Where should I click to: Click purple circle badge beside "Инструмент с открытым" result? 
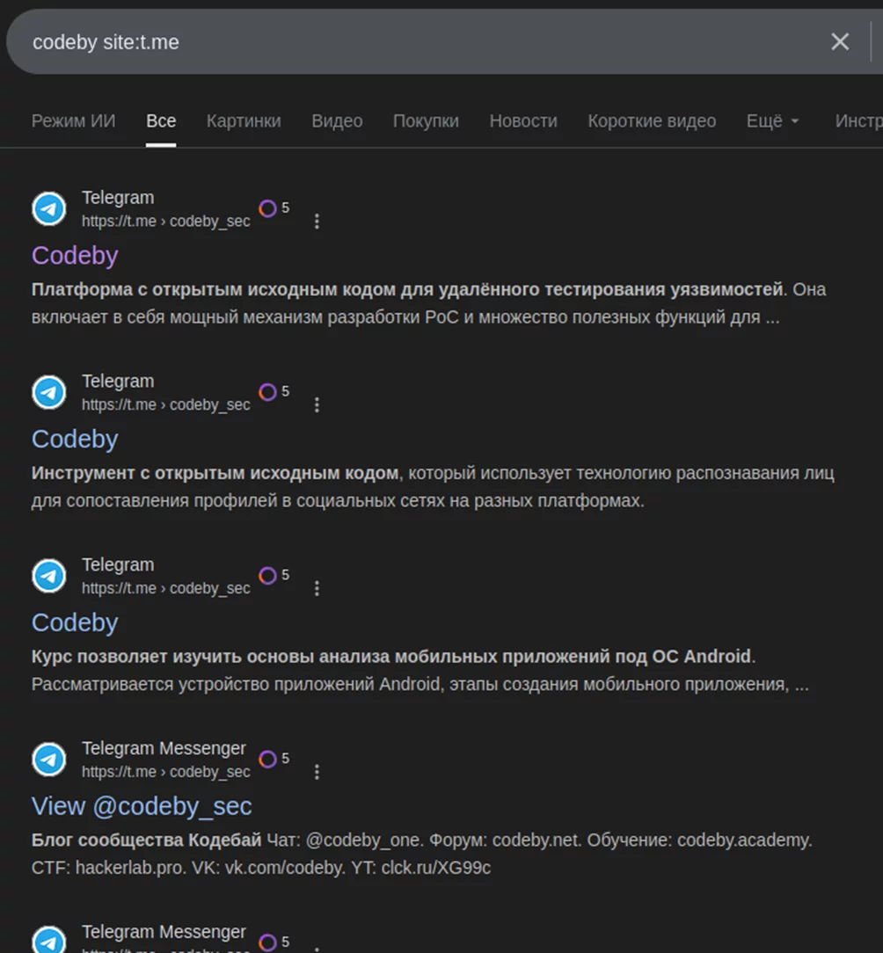pyautogui.click(x=268, y=392)
